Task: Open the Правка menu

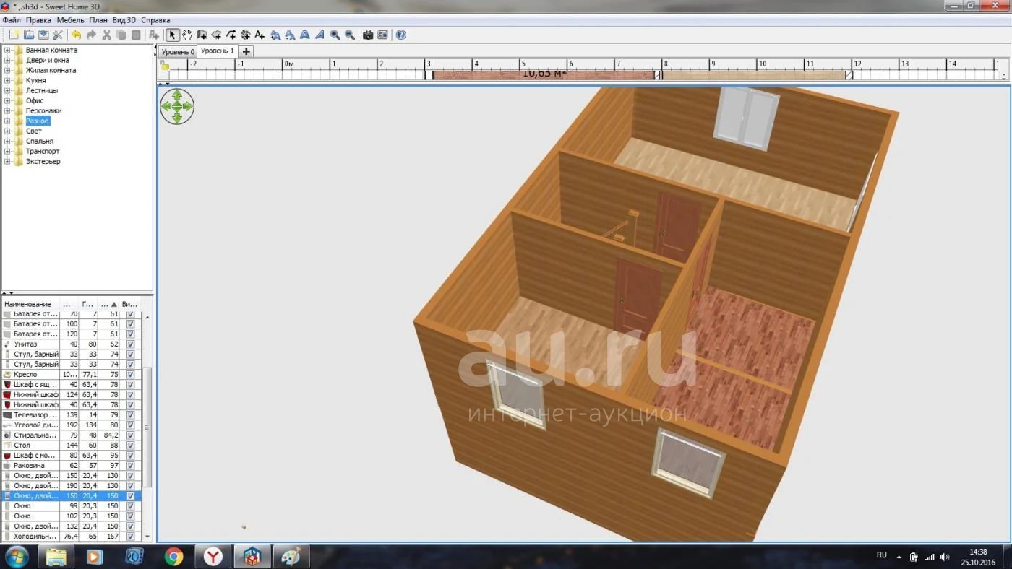Action: (38, 20)
